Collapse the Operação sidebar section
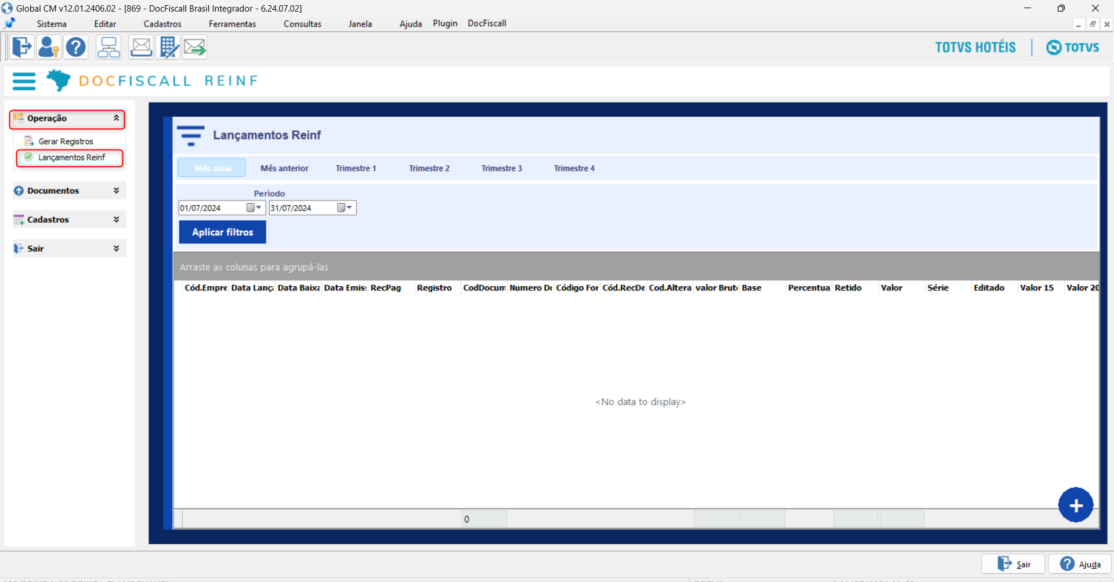The height and width of the screenshot is (582, 1114). click(x=116, y=118)
